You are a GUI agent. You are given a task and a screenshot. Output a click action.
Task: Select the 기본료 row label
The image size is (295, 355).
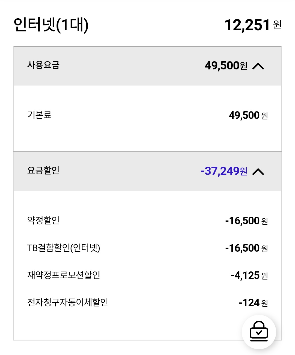click(39, 115)
